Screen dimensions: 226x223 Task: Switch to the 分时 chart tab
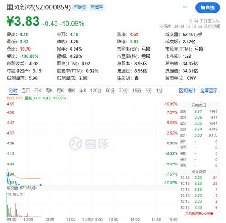coord(13,90)
